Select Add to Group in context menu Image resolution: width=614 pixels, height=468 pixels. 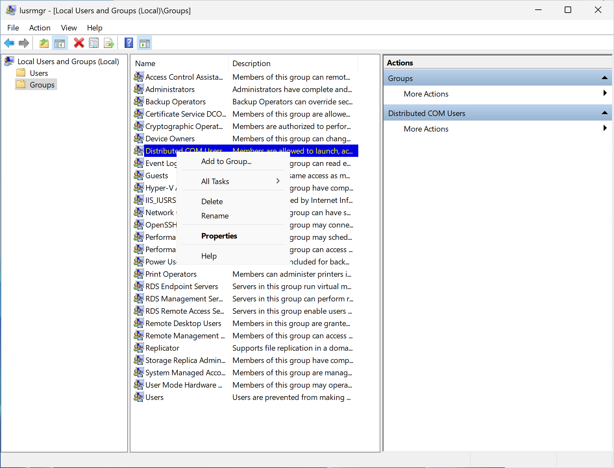[226, 161]
